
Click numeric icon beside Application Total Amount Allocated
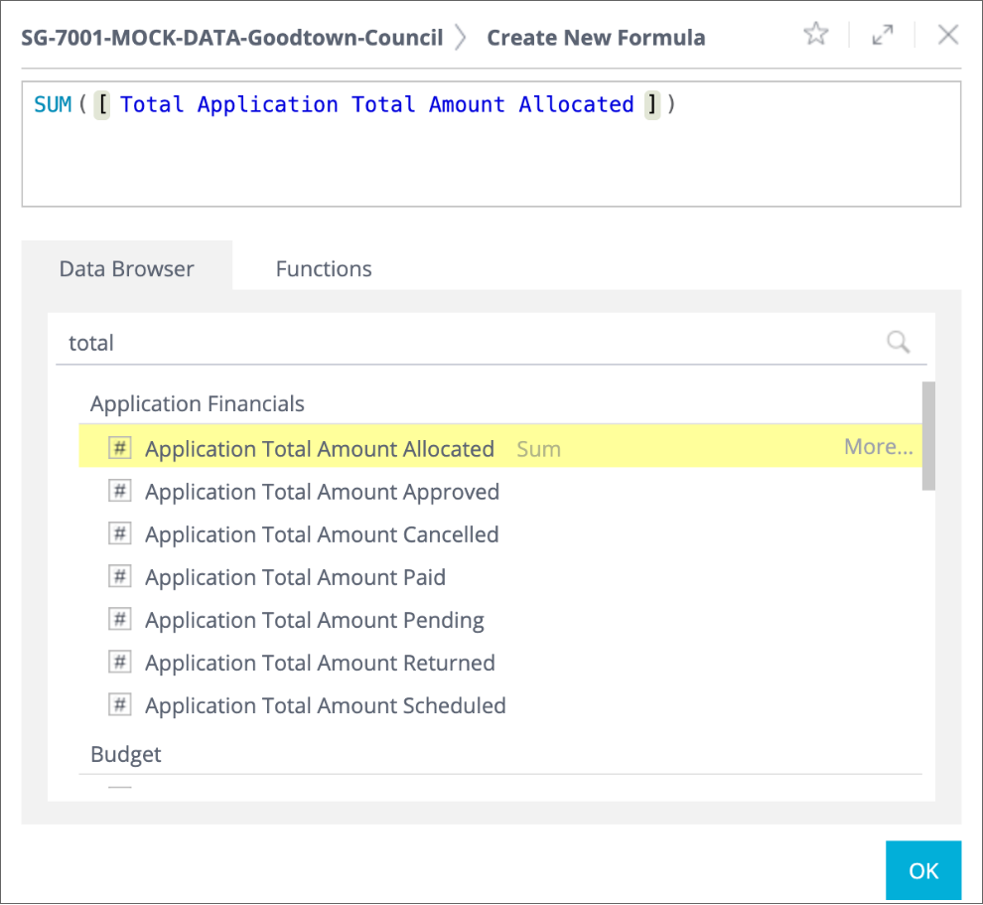tap(120, 448)
